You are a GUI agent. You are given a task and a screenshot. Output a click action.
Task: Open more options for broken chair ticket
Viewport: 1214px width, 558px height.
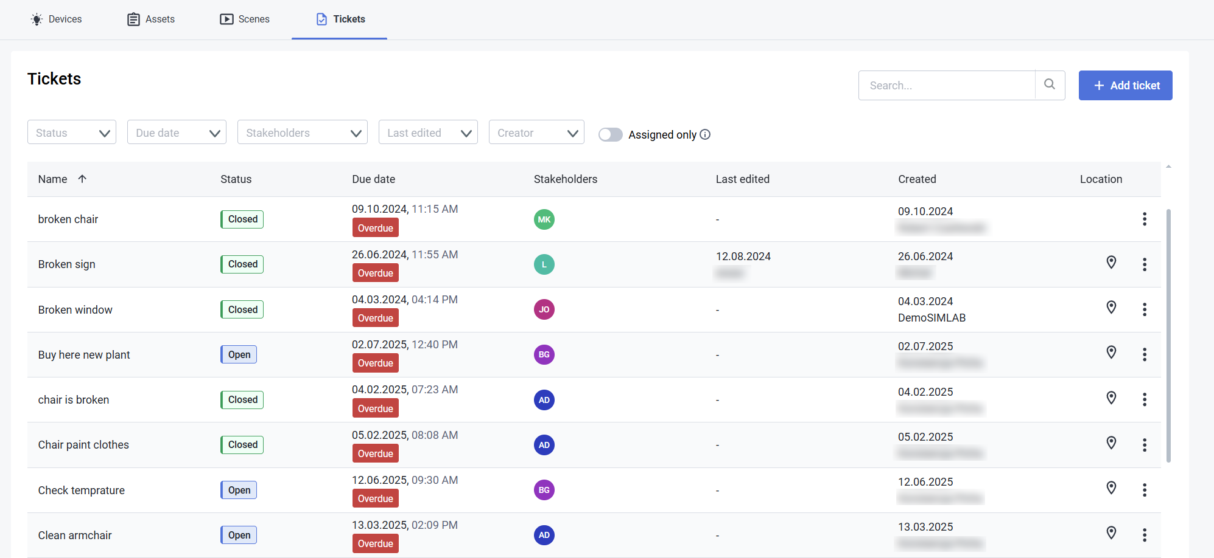(1145, 219)
